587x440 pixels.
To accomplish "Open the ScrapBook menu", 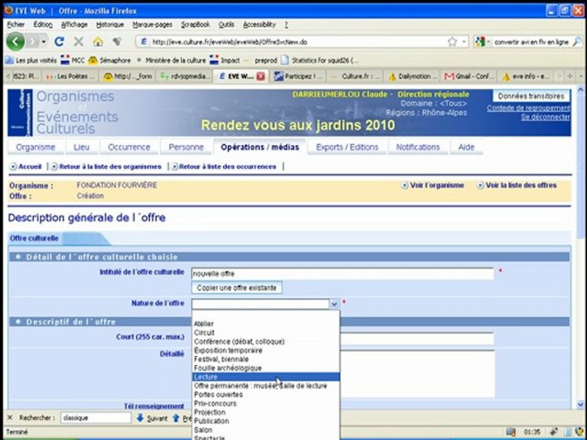I will pyautogui.click(x=196, y=24).
